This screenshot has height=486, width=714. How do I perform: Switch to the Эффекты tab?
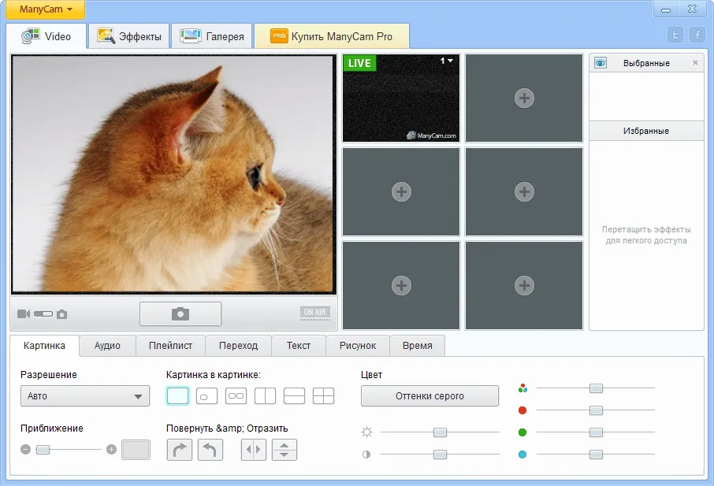(x=129, y=36)
